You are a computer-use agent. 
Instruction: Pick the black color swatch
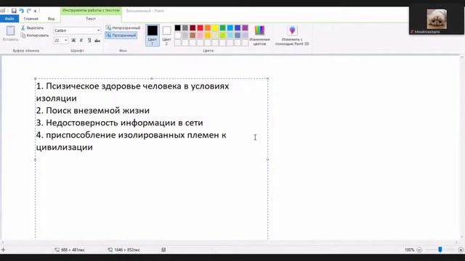coord(177,28)
